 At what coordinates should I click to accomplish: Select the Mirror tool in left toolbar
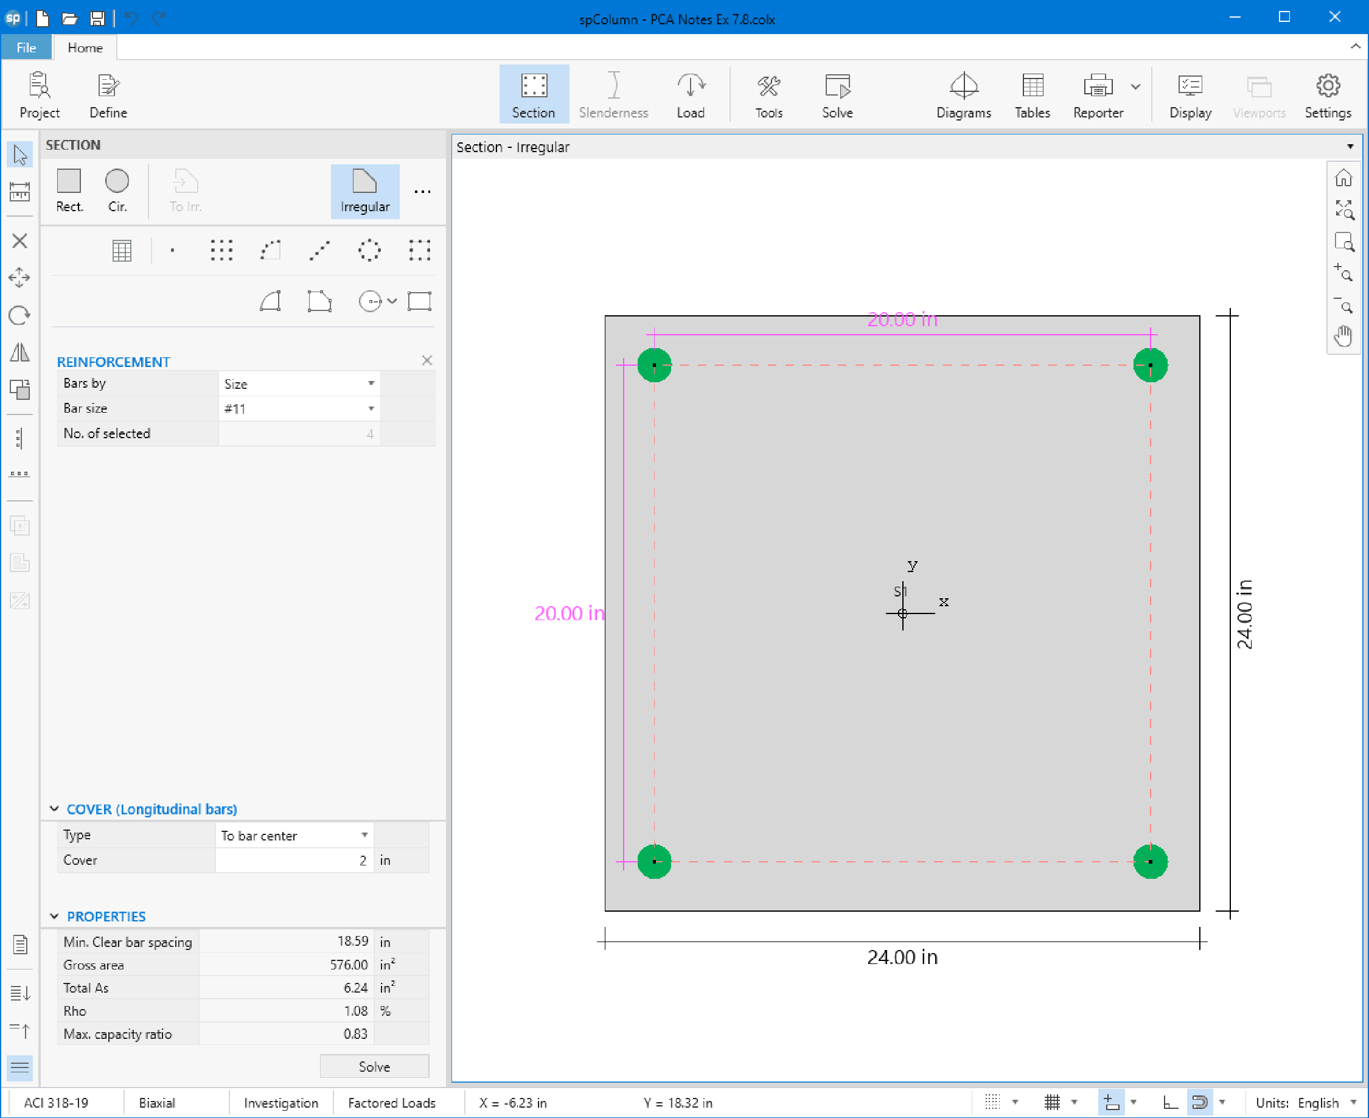coord(20,352)
